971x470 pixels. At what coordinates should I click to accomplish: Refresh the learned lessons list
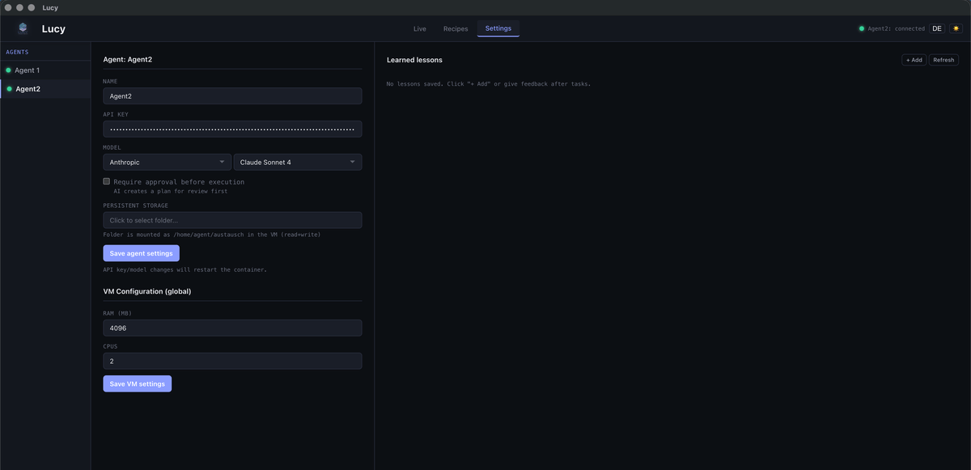pos(943,59)
